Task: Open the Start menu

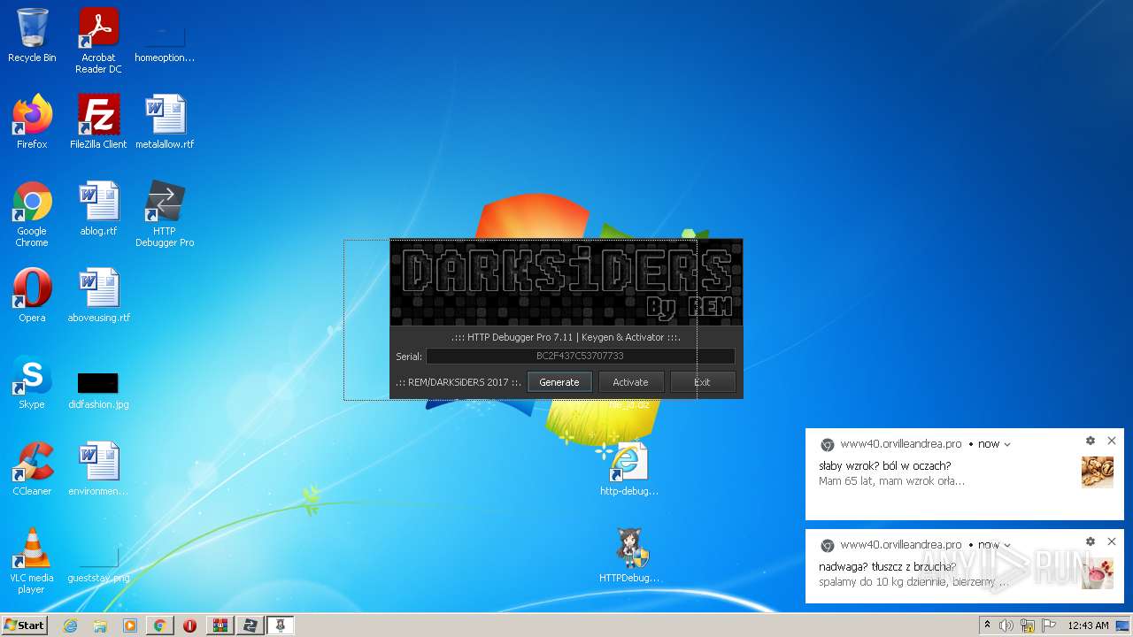Action: [x=24, y=625]
